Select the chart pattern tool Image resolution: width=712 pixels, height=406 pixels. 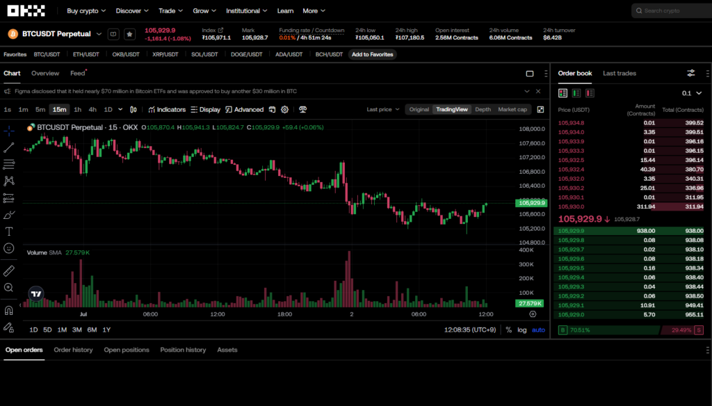point(8,181)
